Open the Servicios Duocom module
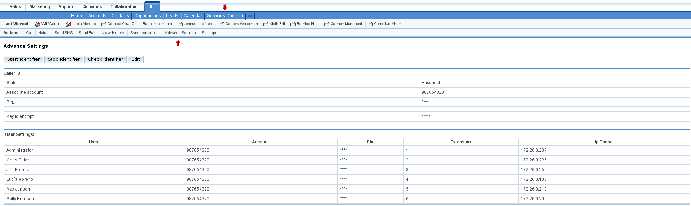Screen dimensions: 691x206 pos(225,16)
